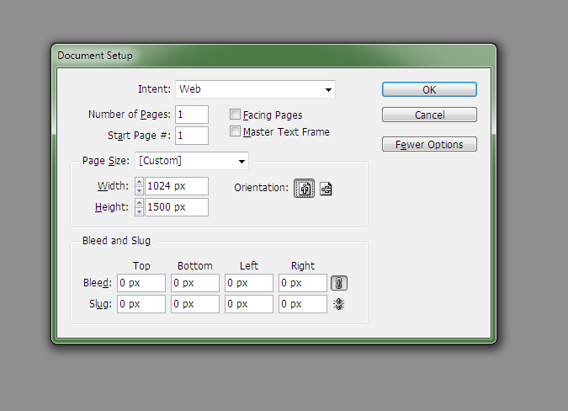Viewport: 568px width, 411px height.
Task: Click the Number of Pages field
Action: click(x=192, y=115)
